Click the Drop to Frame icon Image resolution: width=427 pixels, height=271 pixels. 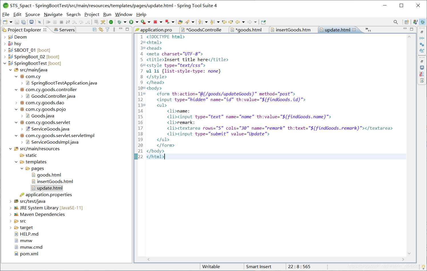coord(96,22)
